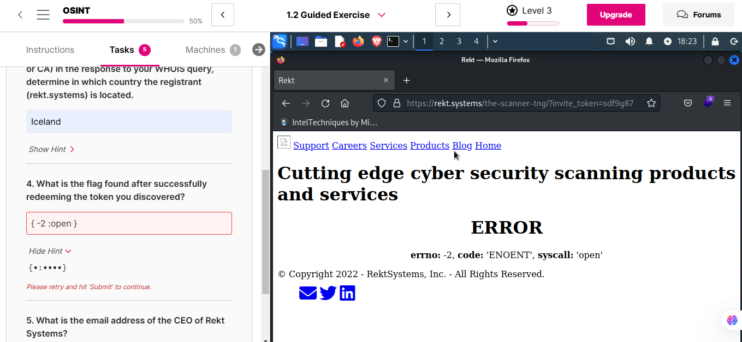Launch the text editor from the taskbar
This screenshot has height=342, width=742.
click(x=340, y=41)
